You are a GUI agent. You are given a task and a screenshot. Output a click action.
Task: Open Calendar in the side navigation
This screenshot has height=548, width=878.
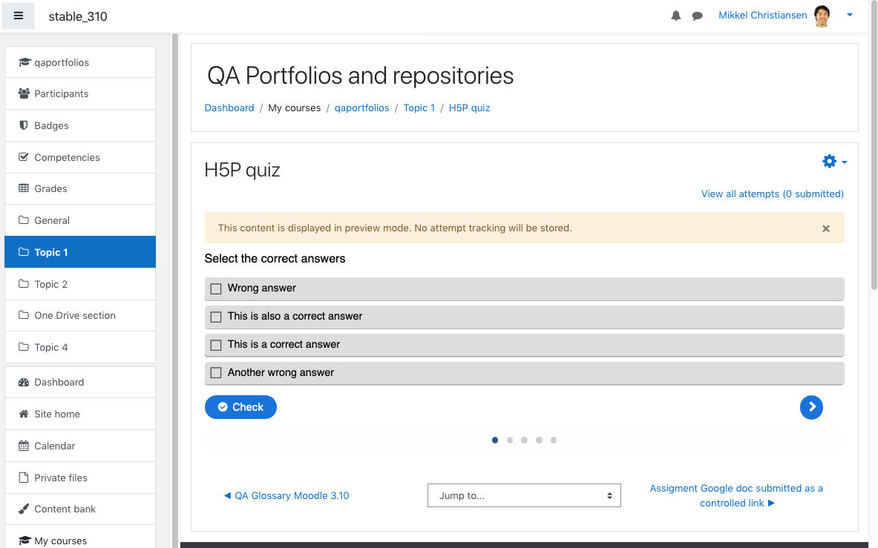click(80, 446)
